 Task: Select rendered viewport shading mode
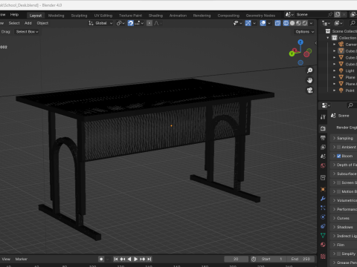coord(305,23)
